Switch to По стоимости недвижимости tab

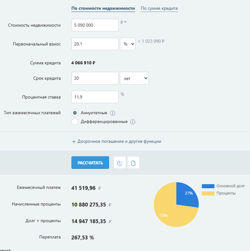103,8
